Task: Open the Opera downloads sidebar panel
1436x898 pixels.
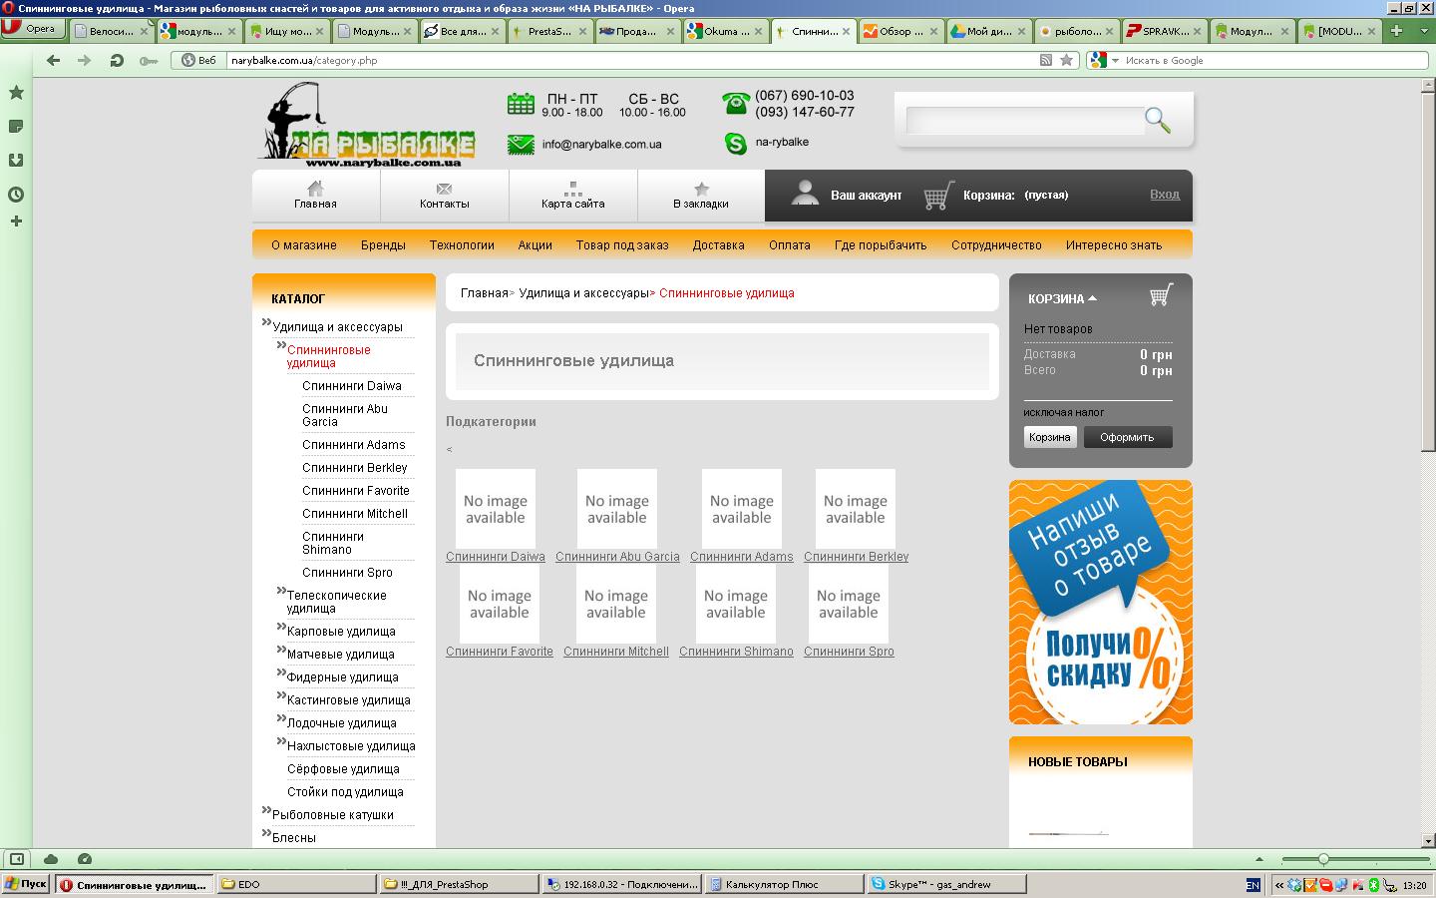Action: [x=16, y=161]
